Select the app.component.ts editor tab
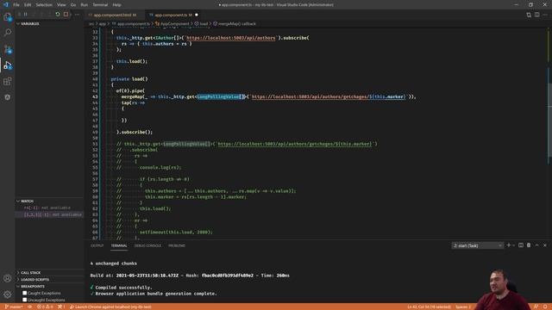This screenshot has width=552, height=310. click(173, 15)
